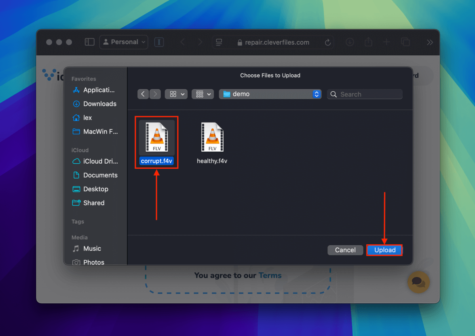Show more Safari toolbar items
Viewport: 475px width, 336px height.
pos(429,42)
